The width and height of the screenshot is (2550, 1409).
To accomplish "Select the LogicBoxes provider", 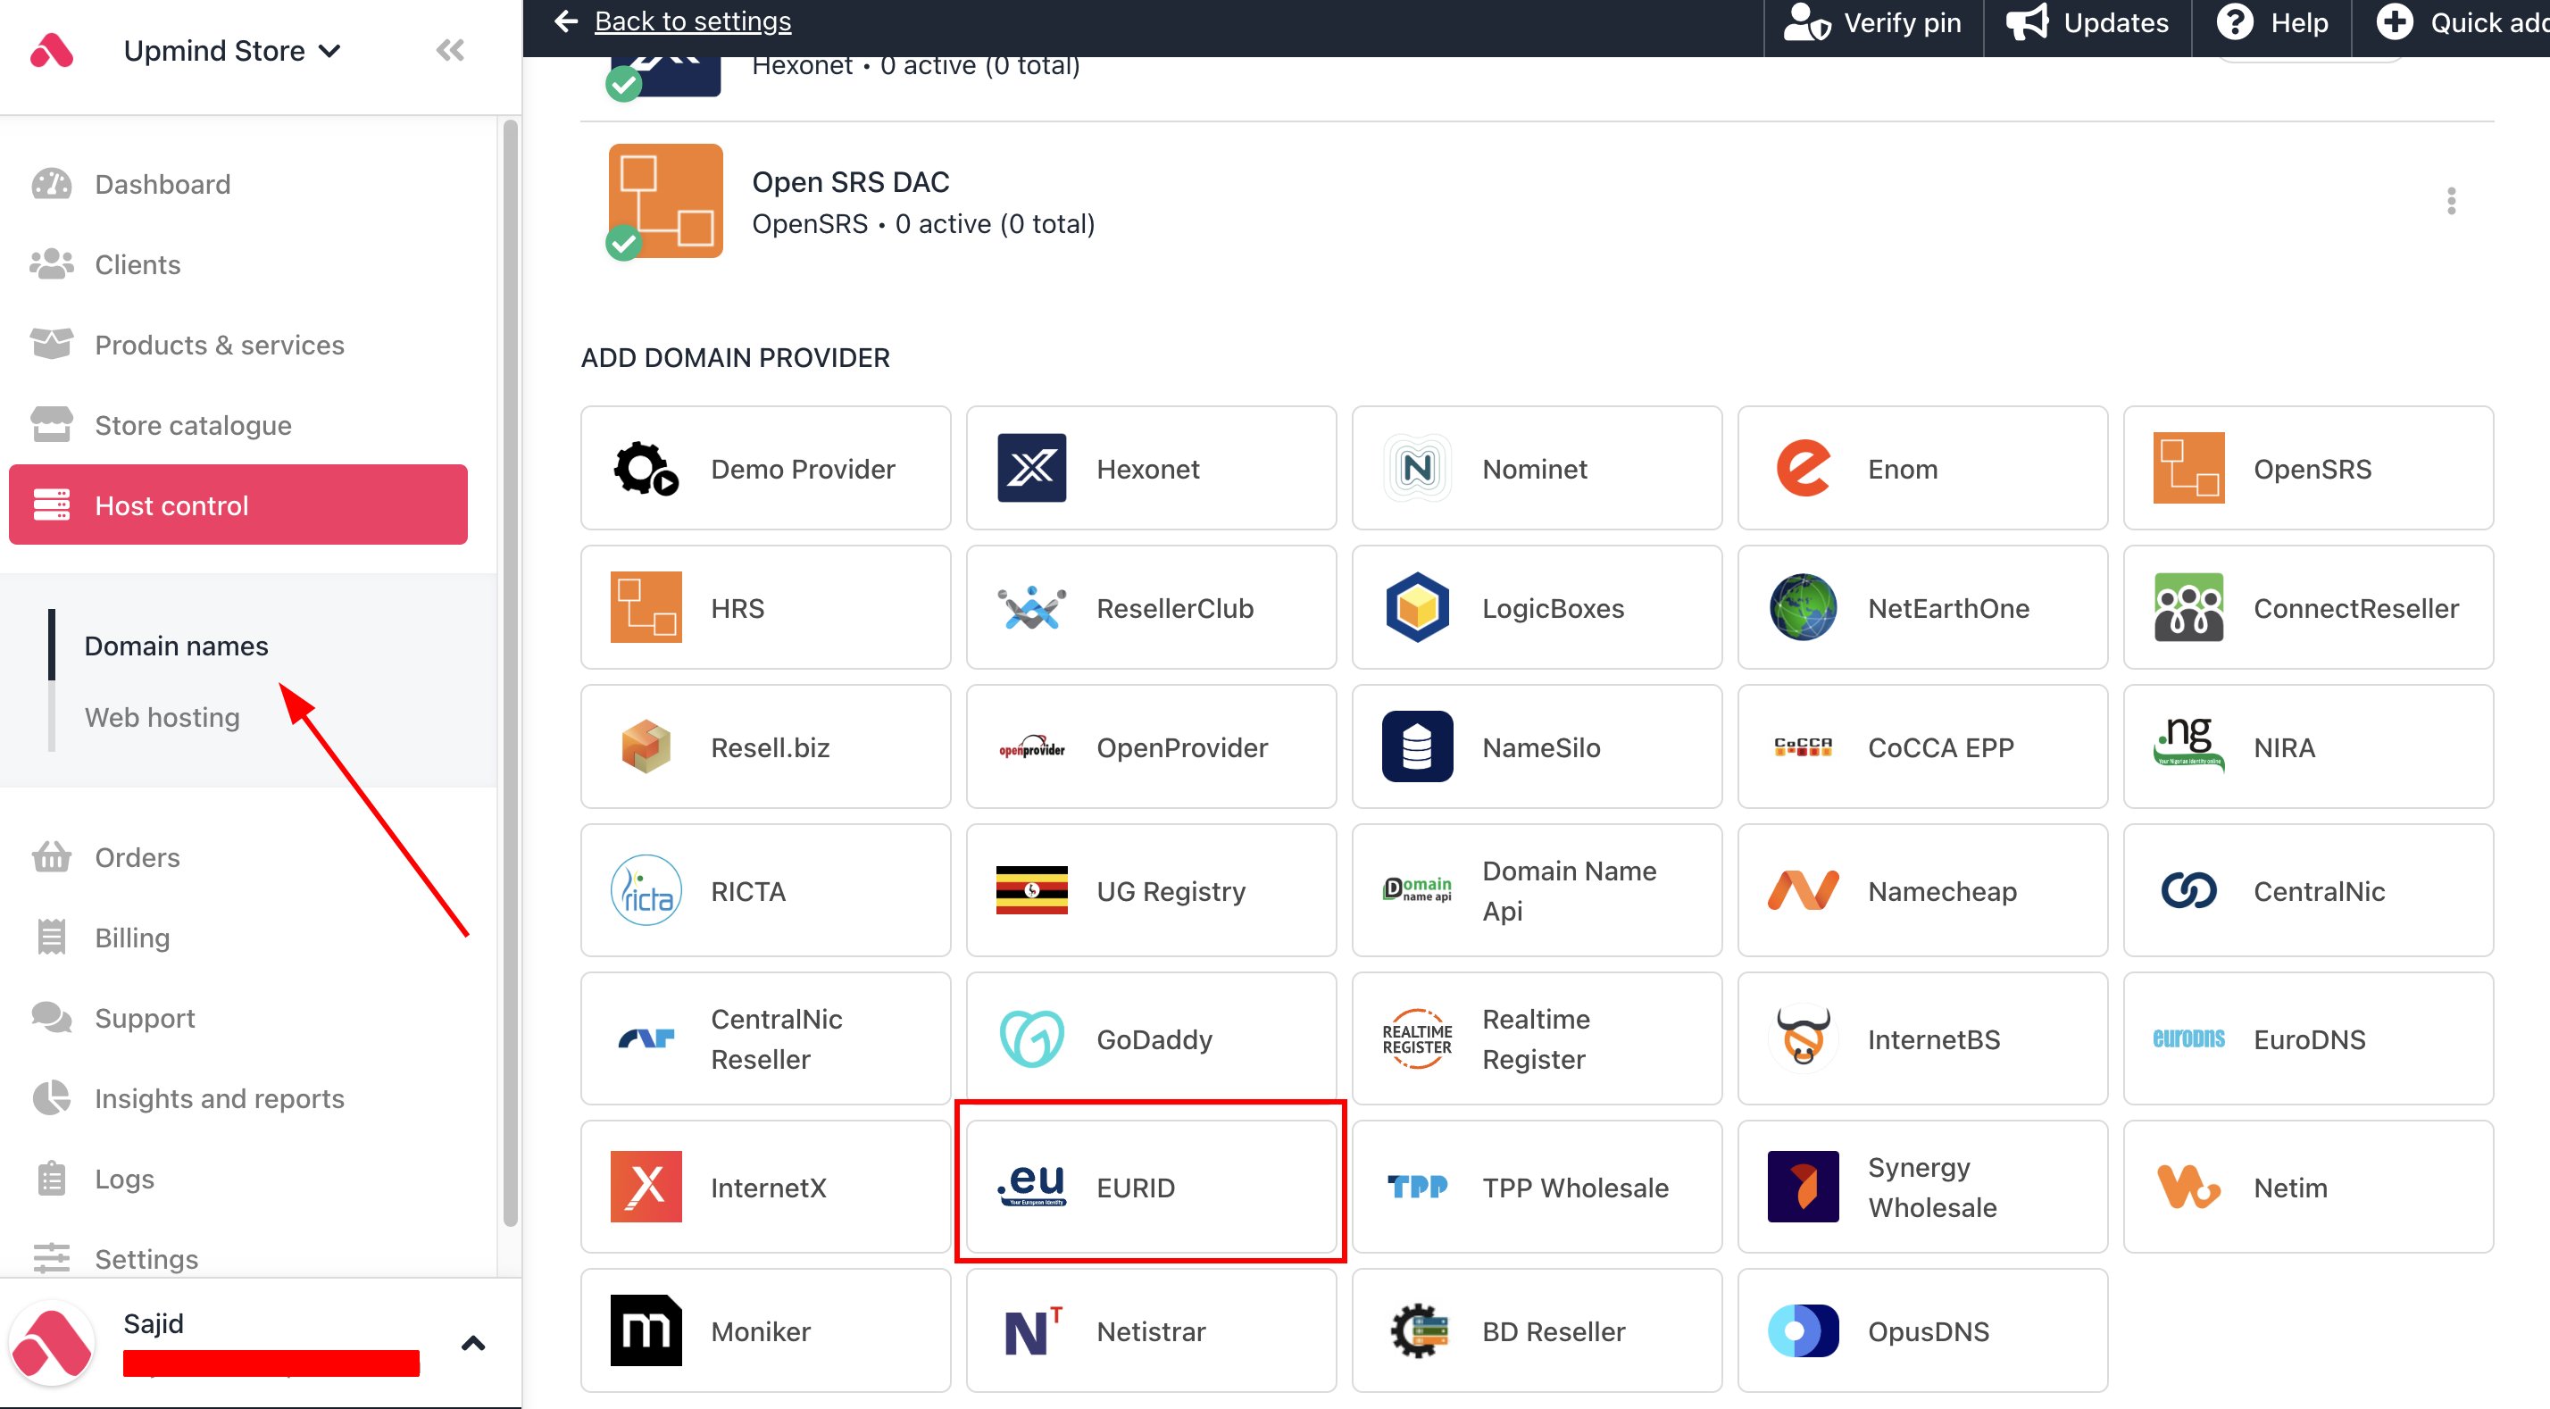I will pos(1537,608).
